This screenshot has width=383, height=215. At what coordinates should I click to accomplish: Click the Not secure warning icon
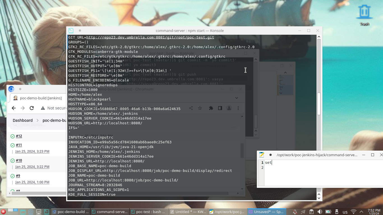click(43, 108)
